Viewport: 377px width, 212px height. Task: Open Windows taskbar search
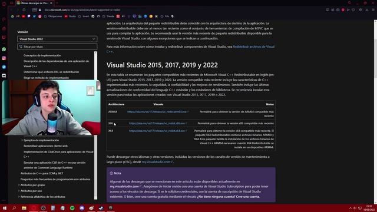(14, 208)
